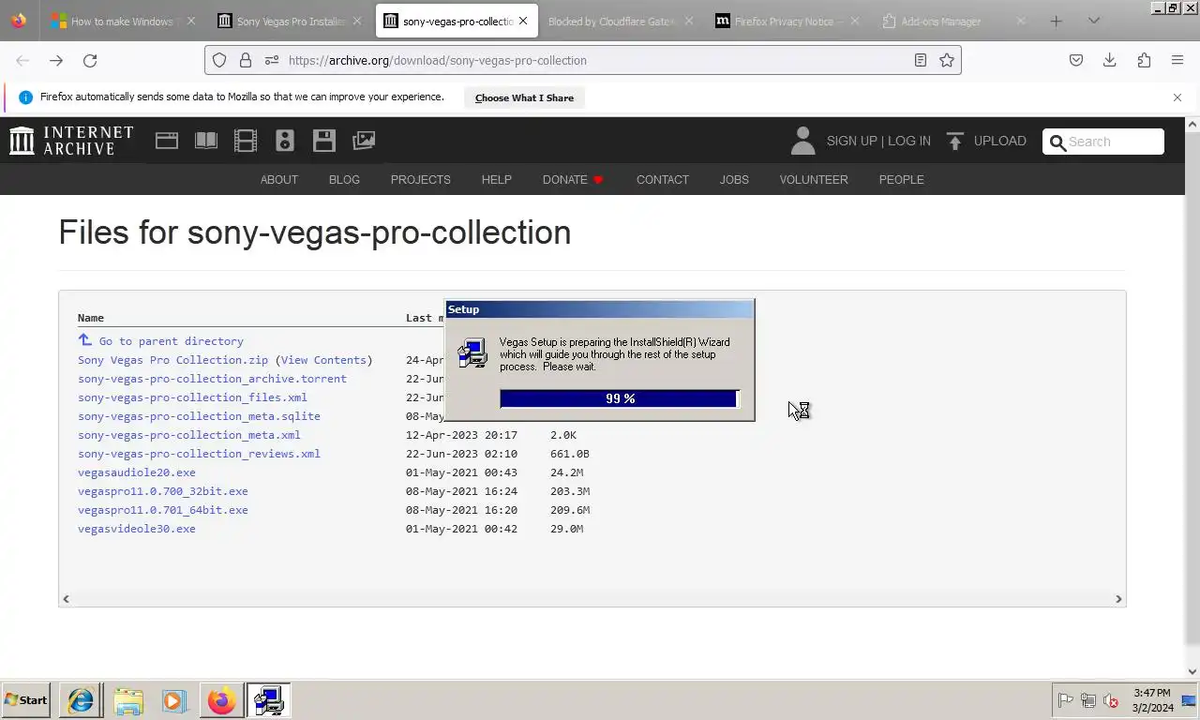Click file listing horizontal scroll left arrow

pyautogui.click(x=66, y=599)
